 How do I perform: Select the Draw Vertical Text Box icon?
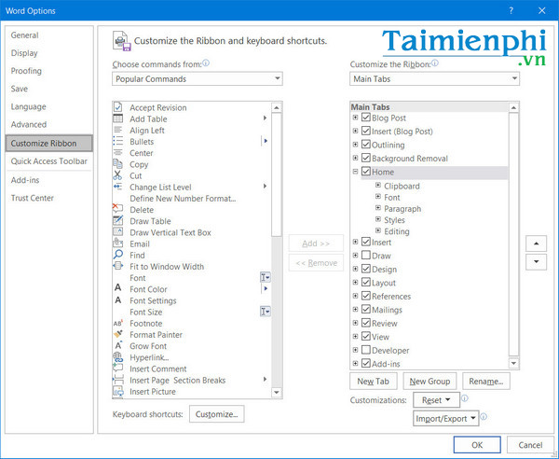[118, 232]
